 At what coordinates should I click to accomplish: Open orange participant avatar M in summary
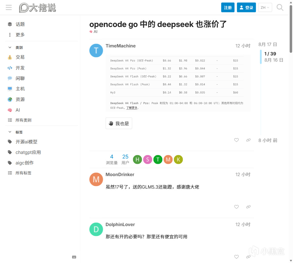(168, 160)
